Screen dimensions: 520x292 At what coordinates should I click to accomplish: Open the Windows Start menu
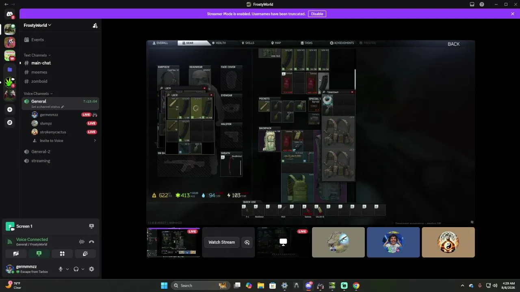coord(164,286)
